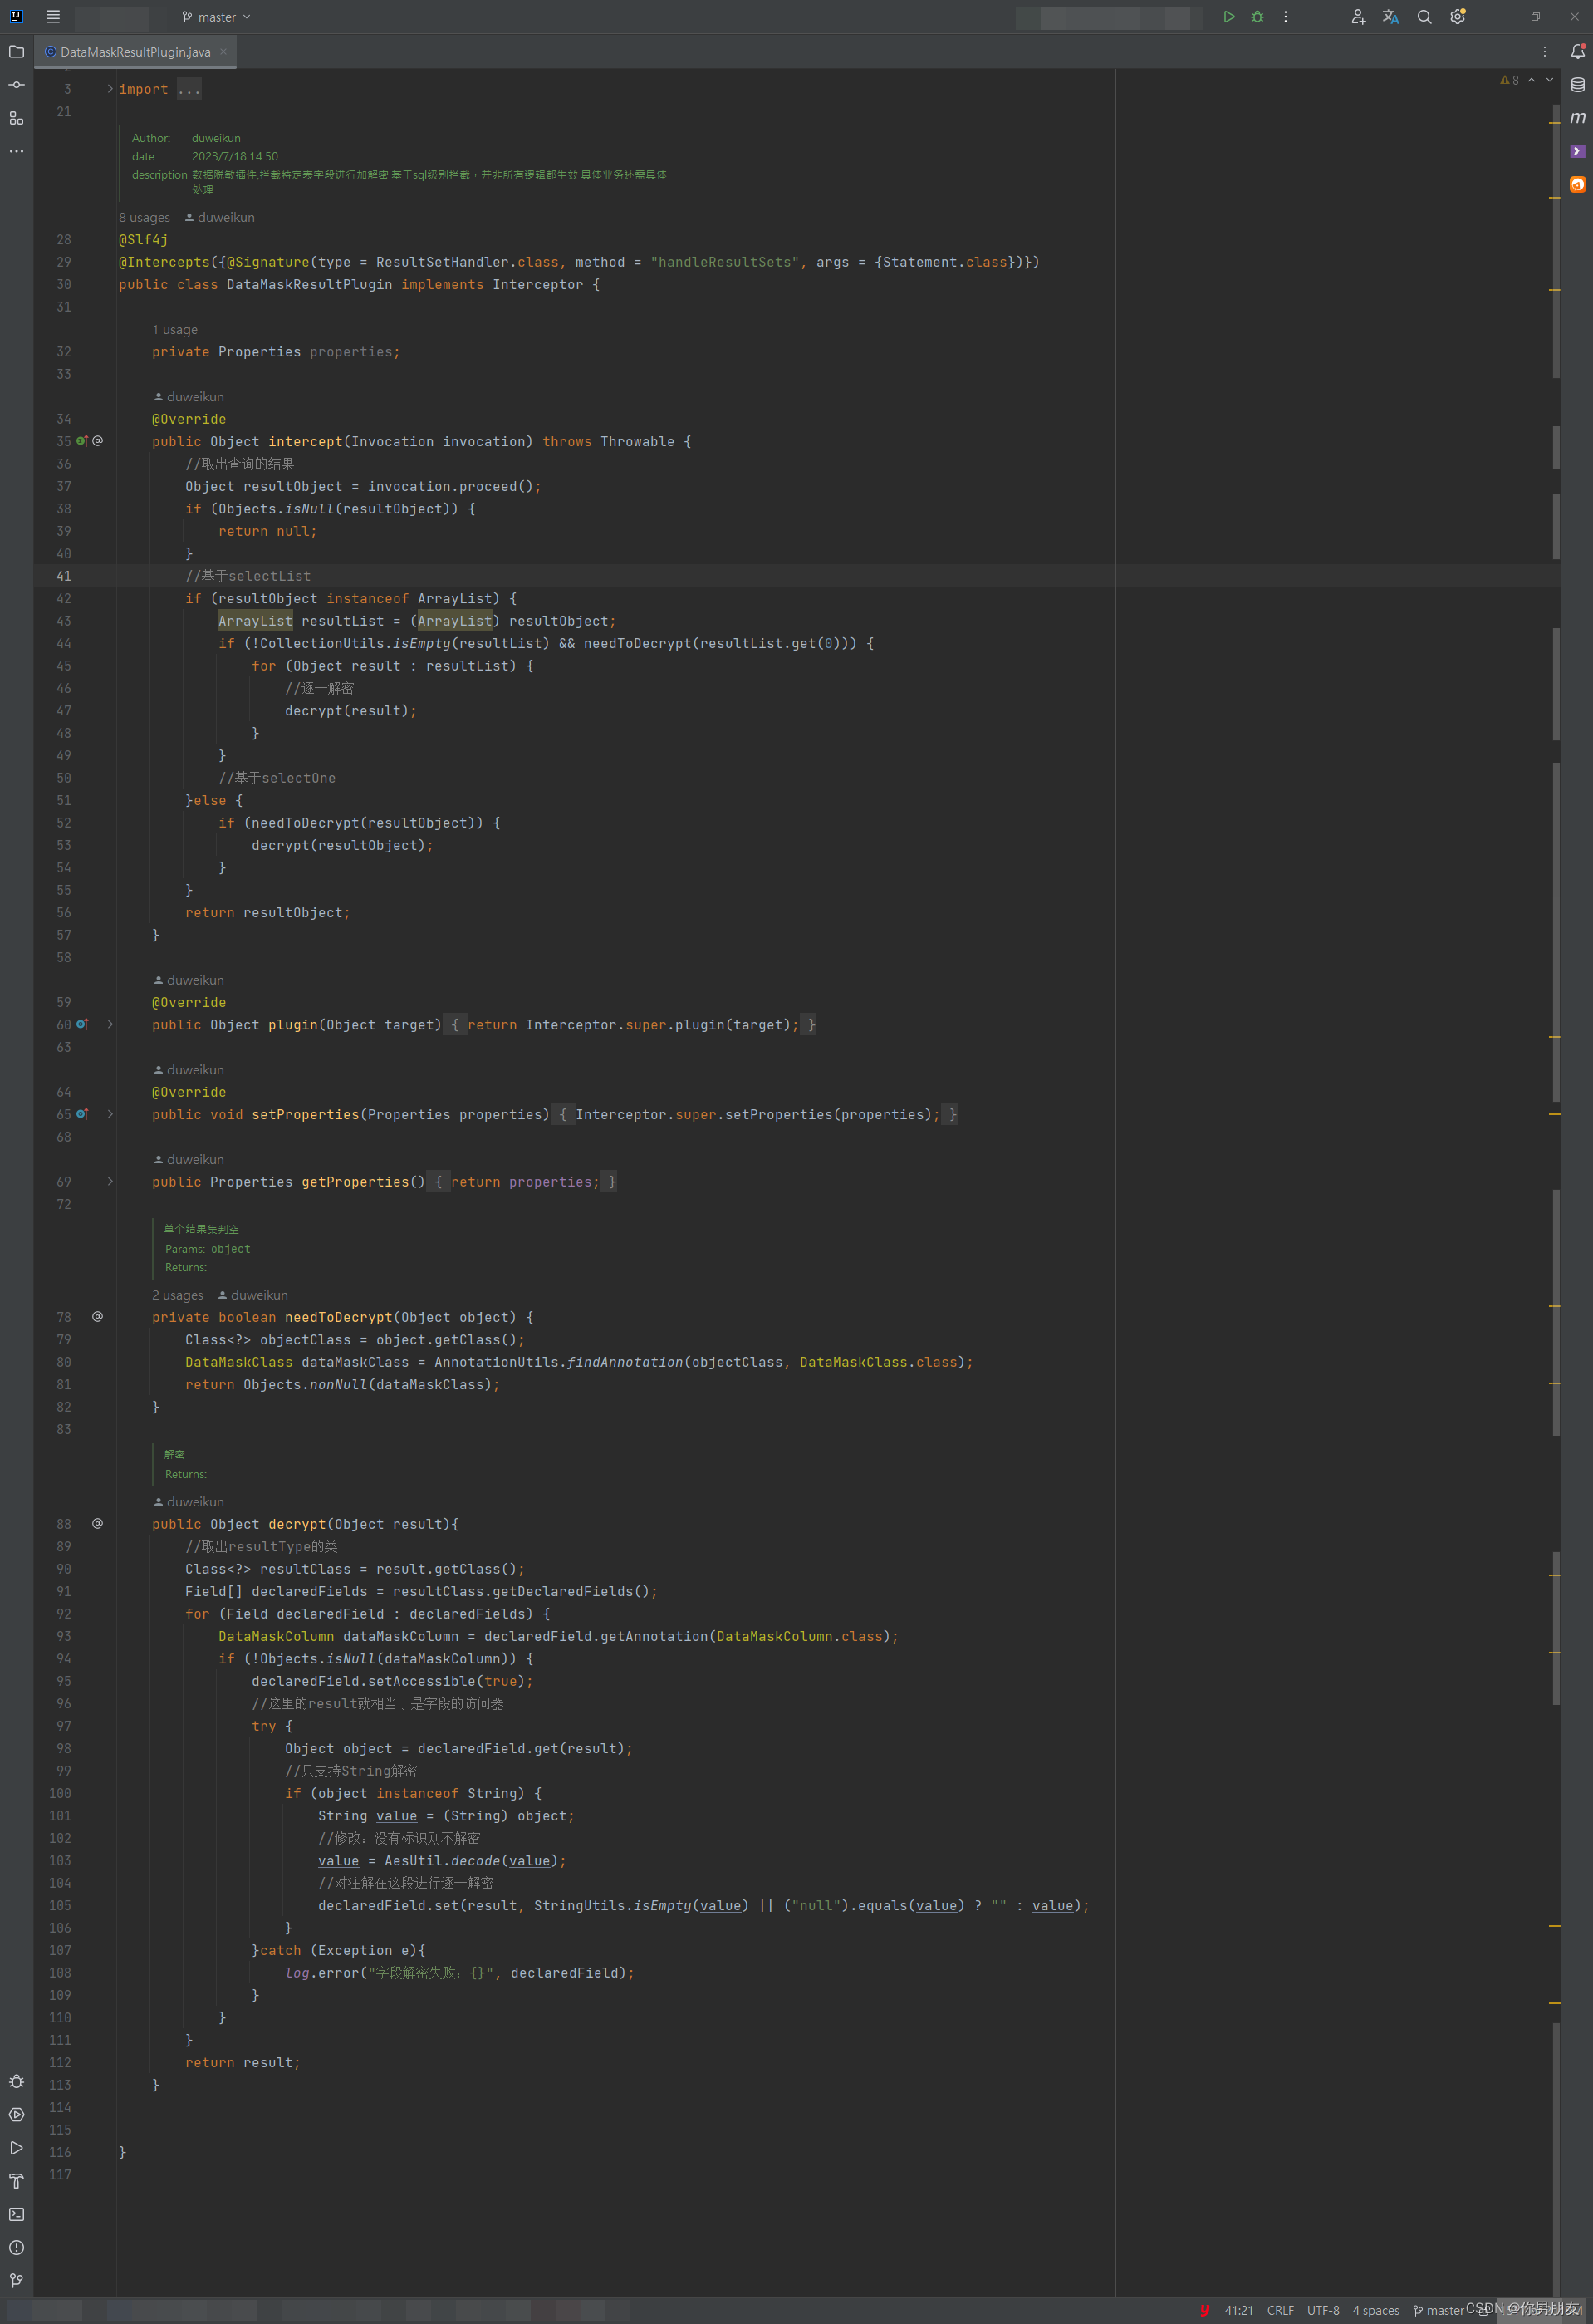Open the Debug tool window in left sidebar

tap(17, 2081)
